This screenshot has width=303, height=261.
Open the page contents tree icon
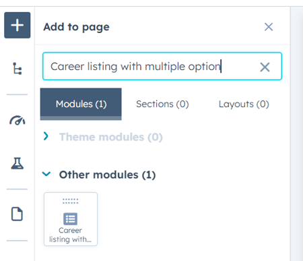pyautogui.click(x=18, y=68)
